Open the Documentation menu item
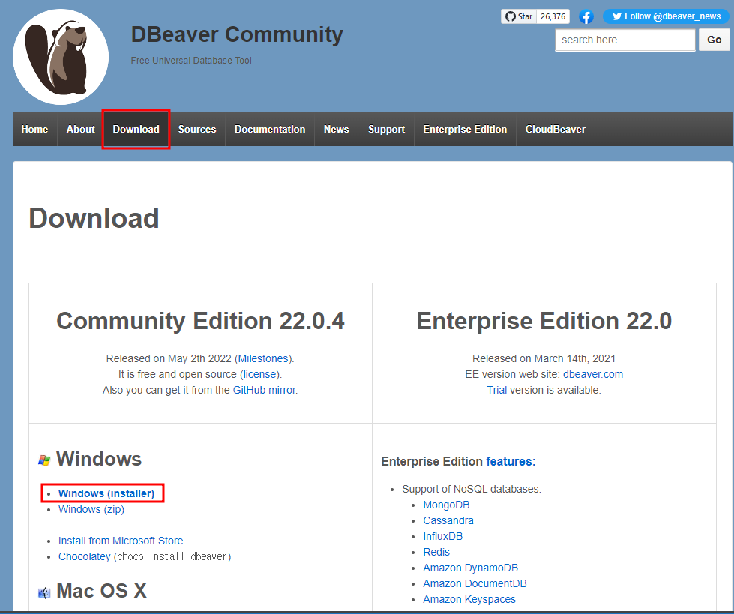Viewport: 734px width, 614px height. [x=270, y=129]
